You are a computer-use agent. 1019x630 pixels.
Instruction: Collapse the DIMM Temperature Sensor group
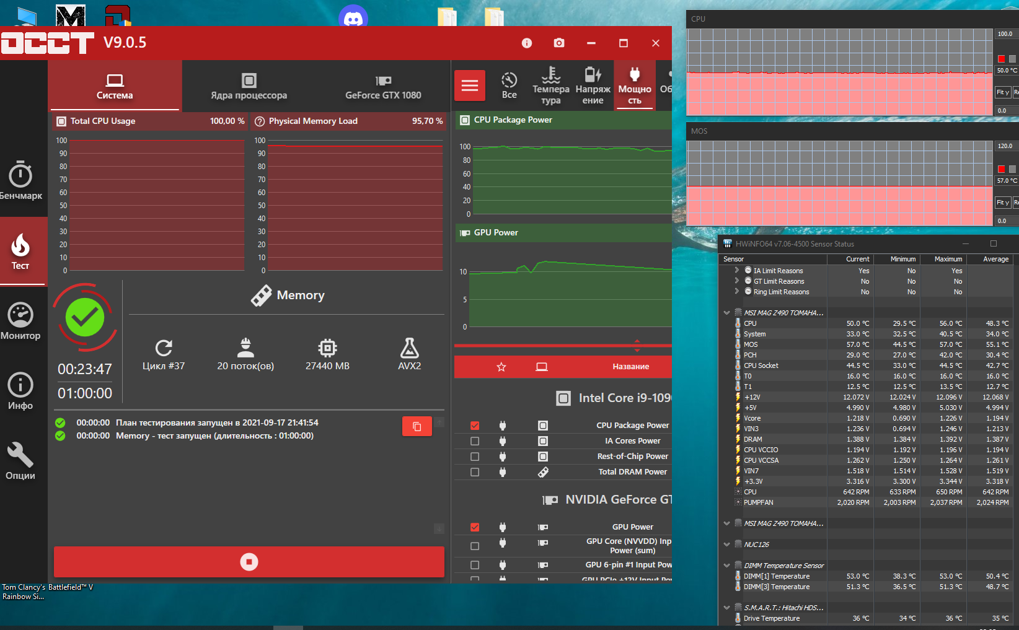pyautogui.click(x=726, y=566)
